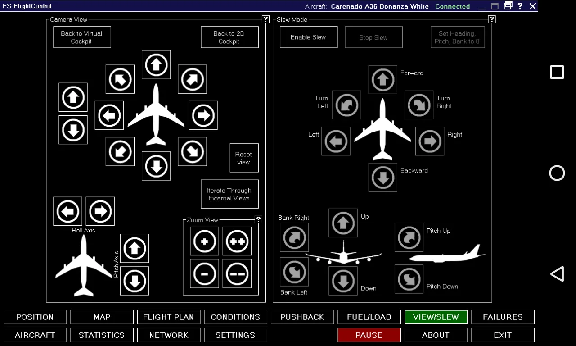
Task: Click the Bank Left slew icon
Action: coord(294,272)
